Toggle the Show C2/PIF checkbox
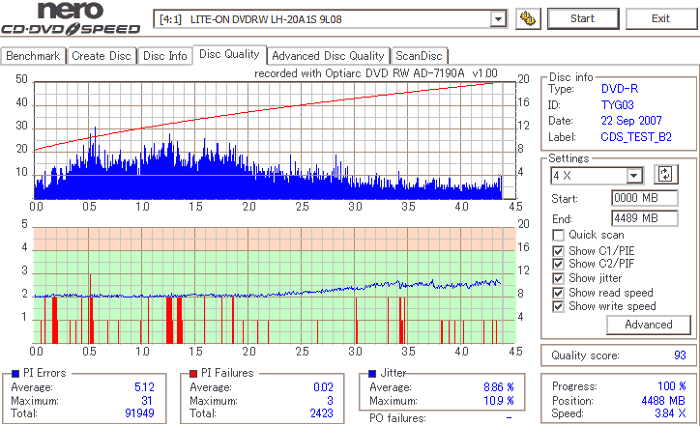Screen dimensions: 700x426 coord(558,264)
